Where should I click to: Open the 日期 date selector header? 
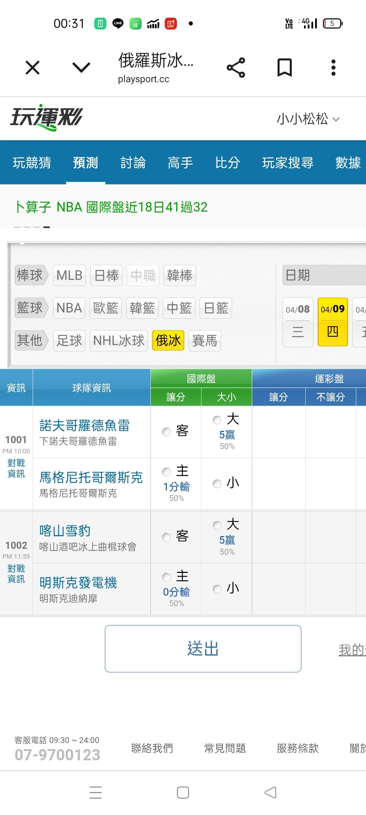[x=324, y=275]
